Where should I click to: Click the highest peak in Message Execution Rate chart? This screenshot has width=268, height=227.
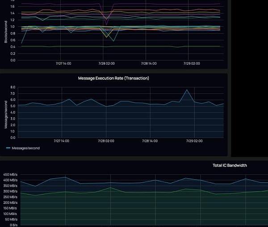[x=187, y=90]
